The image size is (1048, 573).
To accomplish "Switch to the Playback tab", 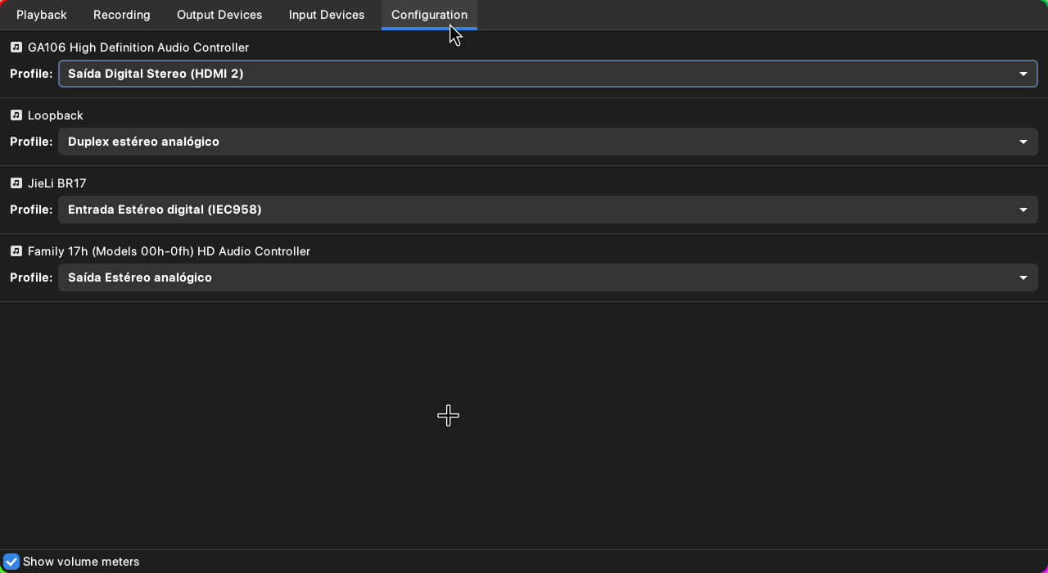I will tap(42, 15).
